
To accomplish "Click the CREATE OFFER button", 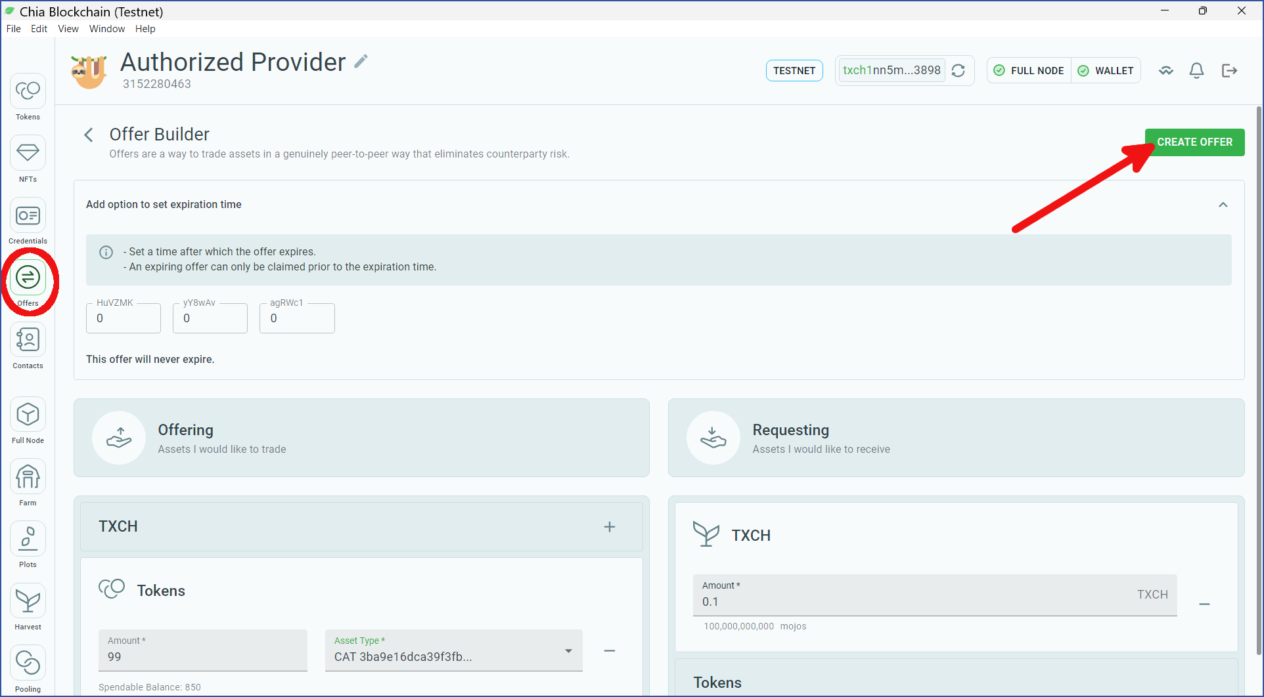I will [1194, 142].
